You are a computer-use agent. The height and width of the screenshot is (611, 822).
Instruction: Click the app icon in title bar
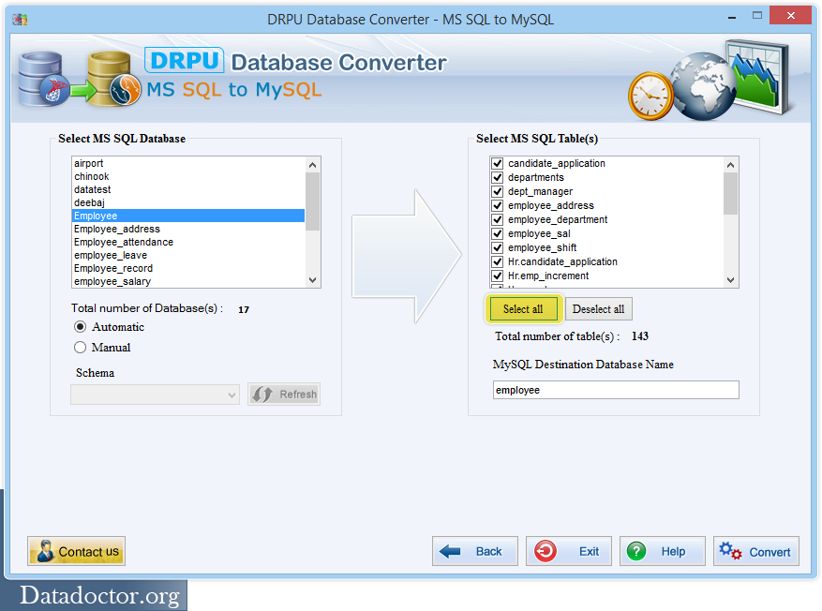tap(20, 20)
